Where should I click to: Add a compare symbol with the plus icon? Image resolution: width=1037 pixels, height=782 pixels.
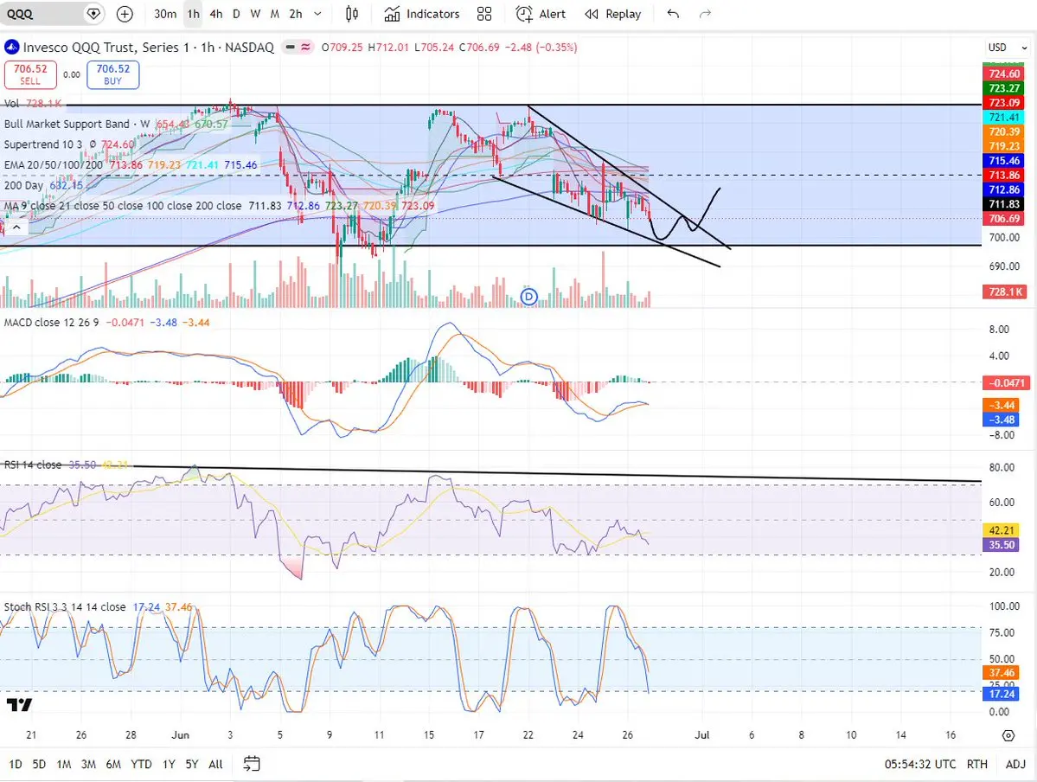(x=125, y=14)
